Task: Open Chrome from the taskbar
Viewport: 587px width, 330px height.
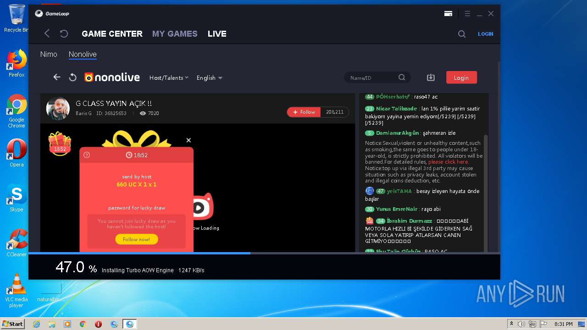Action: (x=83, y=324)
